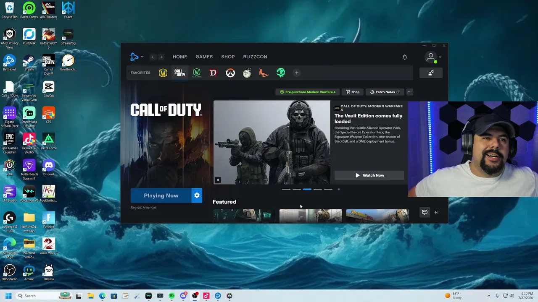Launch OBS Studio from the desktop

tap(9, 273)
